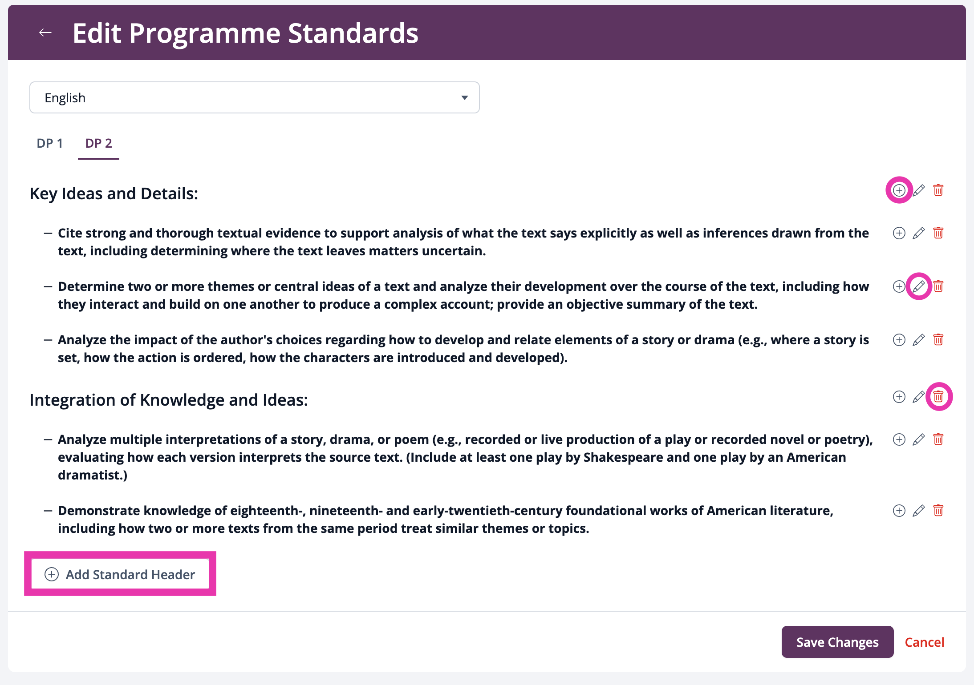This screenshot has height=685, width=974.
Task: Delete the 'Demonstrate knowledge of eighteenth' standard
Action: click(x=938, y=511)
